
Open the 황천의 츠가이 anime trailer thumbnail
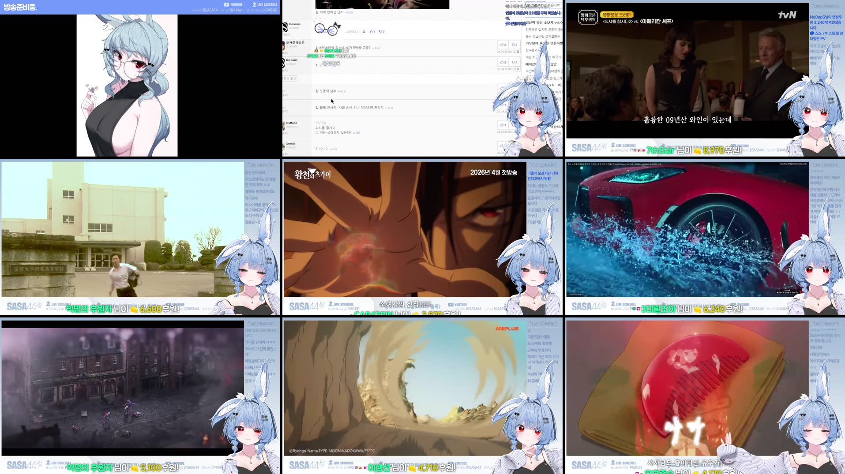point(422,237)
